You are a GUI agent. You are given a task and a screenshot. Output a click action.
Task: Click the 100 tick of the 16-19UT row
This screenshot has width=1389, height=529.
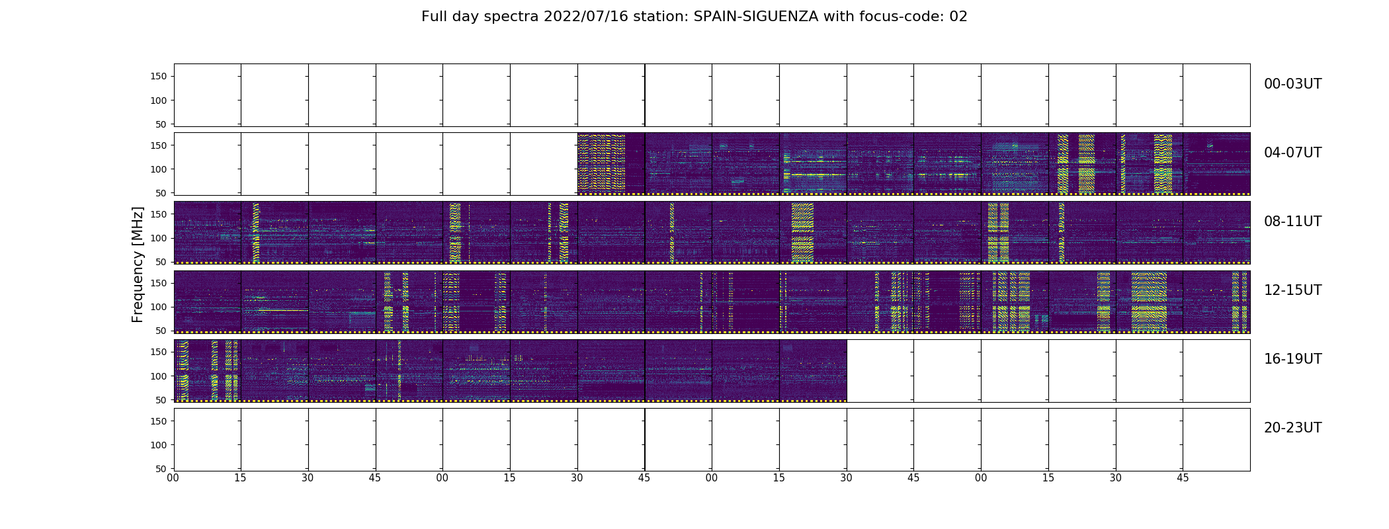pyautogui.click(x=159, y=376)
